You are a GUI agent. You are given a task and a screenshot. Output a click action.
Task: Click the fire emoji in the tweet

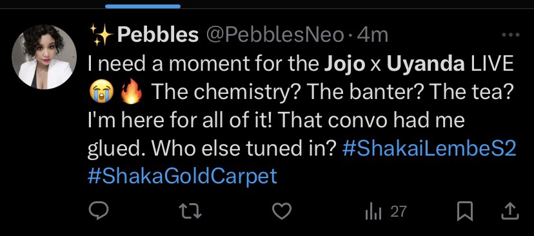point(132,92)
